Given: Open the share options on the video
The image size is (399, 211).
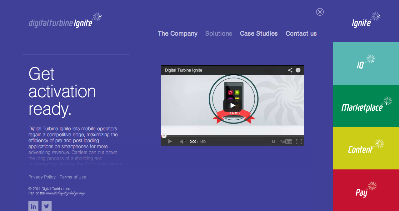Looking at the screenshot, I should [290, 70].
